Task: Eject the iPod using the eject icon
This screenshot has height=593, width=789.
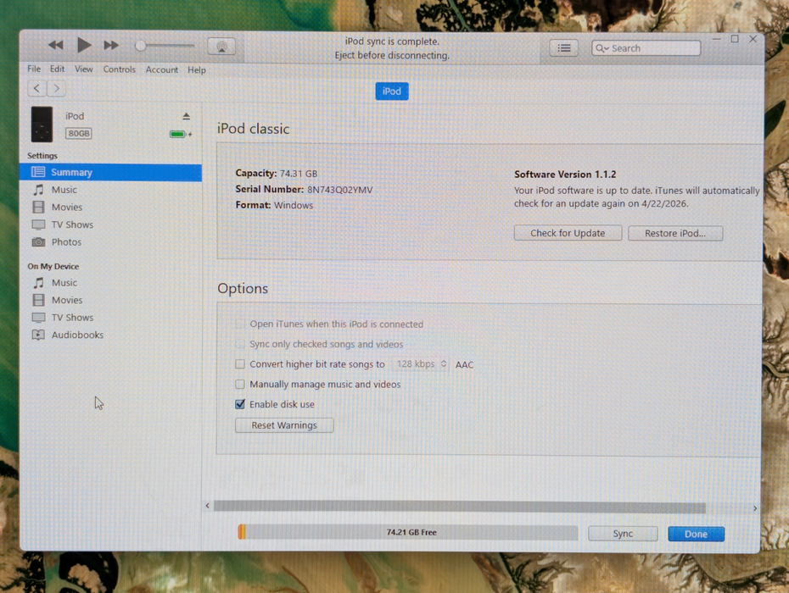Action: [186, 117]
